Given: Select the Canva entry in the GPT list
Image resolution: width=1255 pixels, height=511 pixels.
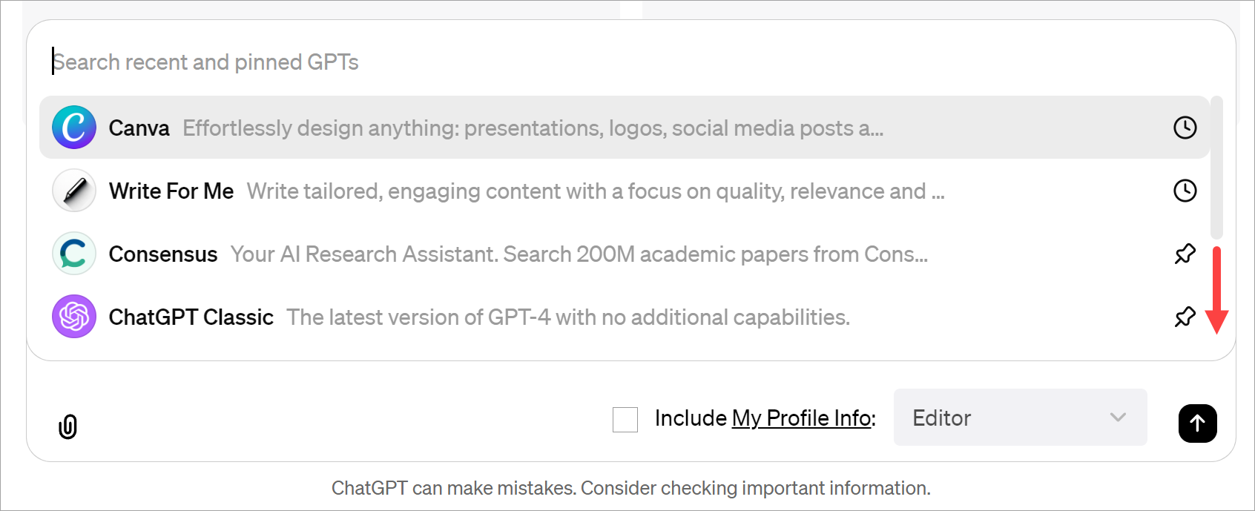Looking at the screenshot, I should click(x=445, y=127).
